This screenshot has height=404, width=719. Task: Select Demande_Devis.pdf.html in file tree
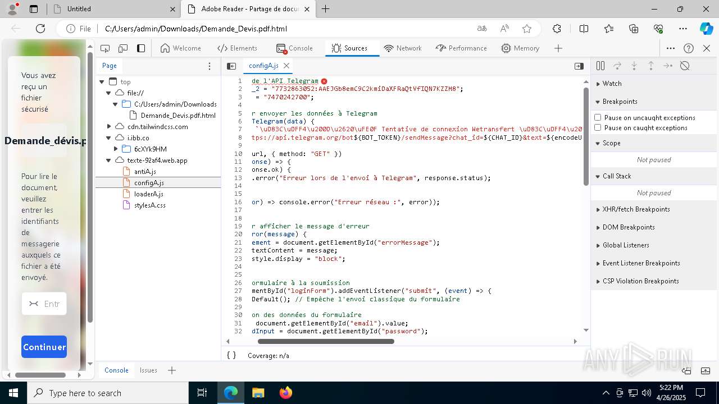point(178,116)
